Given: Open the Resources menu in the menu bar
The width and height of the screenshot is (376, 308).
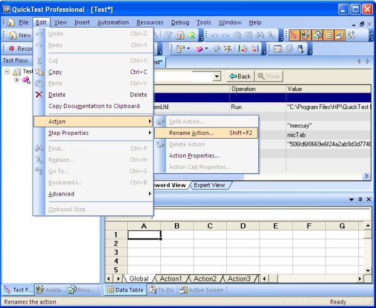Looking at the screenshot, I should pos(150,23).
